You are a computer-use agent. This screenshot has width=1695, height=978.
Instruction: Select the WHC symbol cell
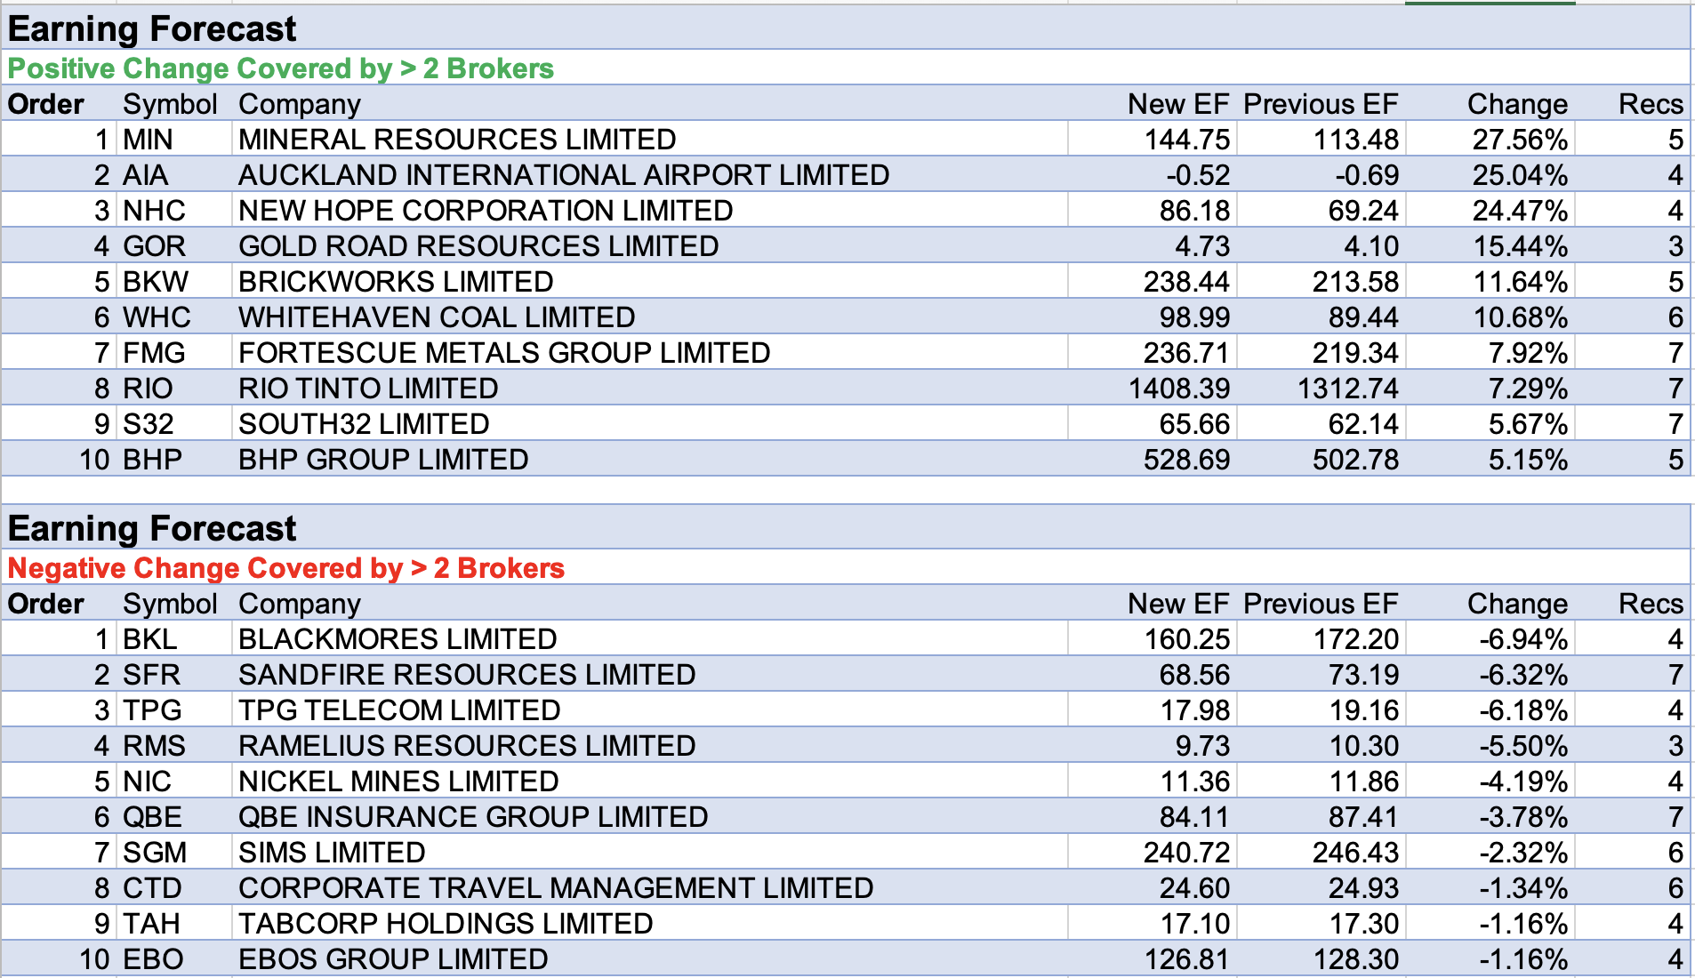pyautogui.click(x=157, y=317)
